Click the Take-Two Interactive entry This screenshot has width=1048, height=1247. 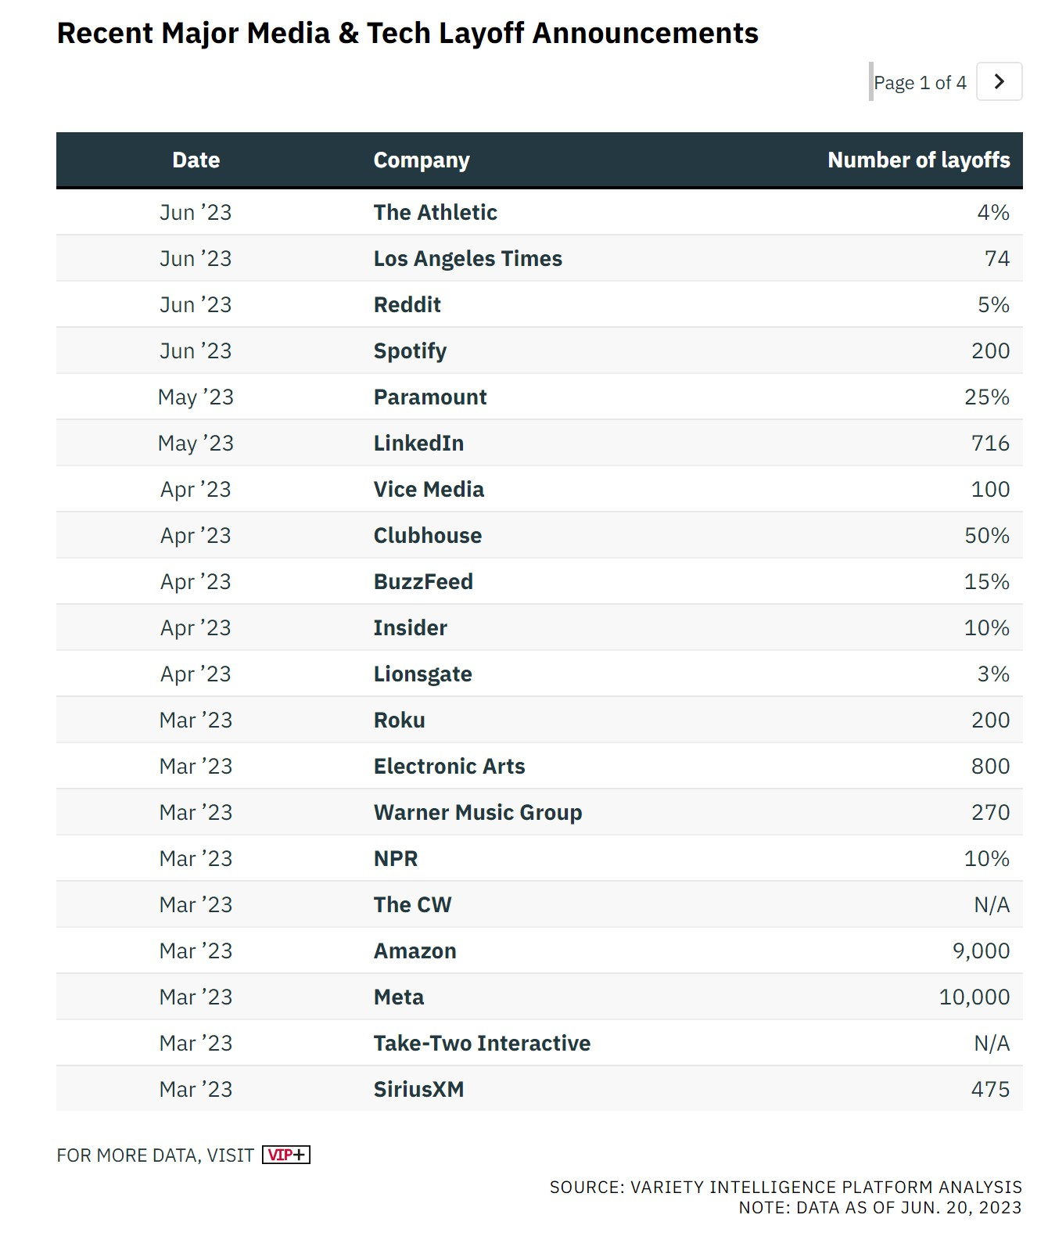click(482, 1043)
